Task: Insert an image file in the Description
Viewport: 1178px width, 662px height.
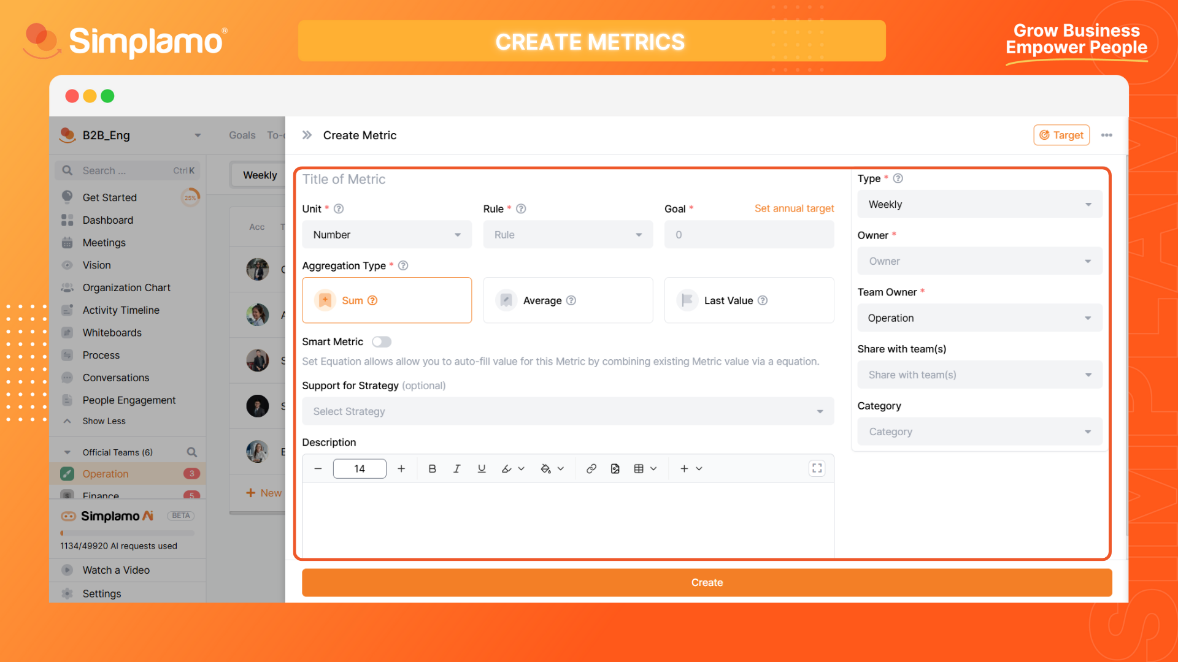Action: coord(615,469)
